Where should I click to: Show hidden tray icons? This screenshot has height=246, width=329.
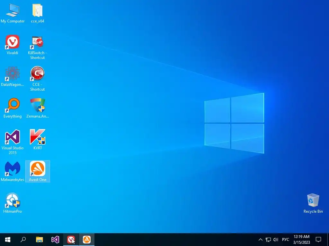pos(260,240)
